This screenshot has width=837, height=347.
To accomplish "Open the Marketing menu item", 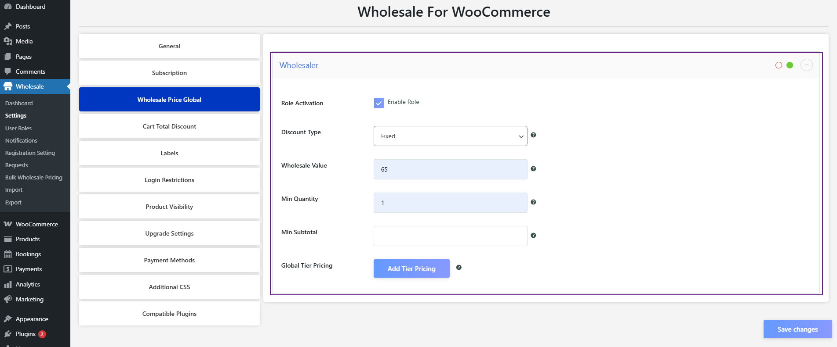I will click(x=35, y=299).
